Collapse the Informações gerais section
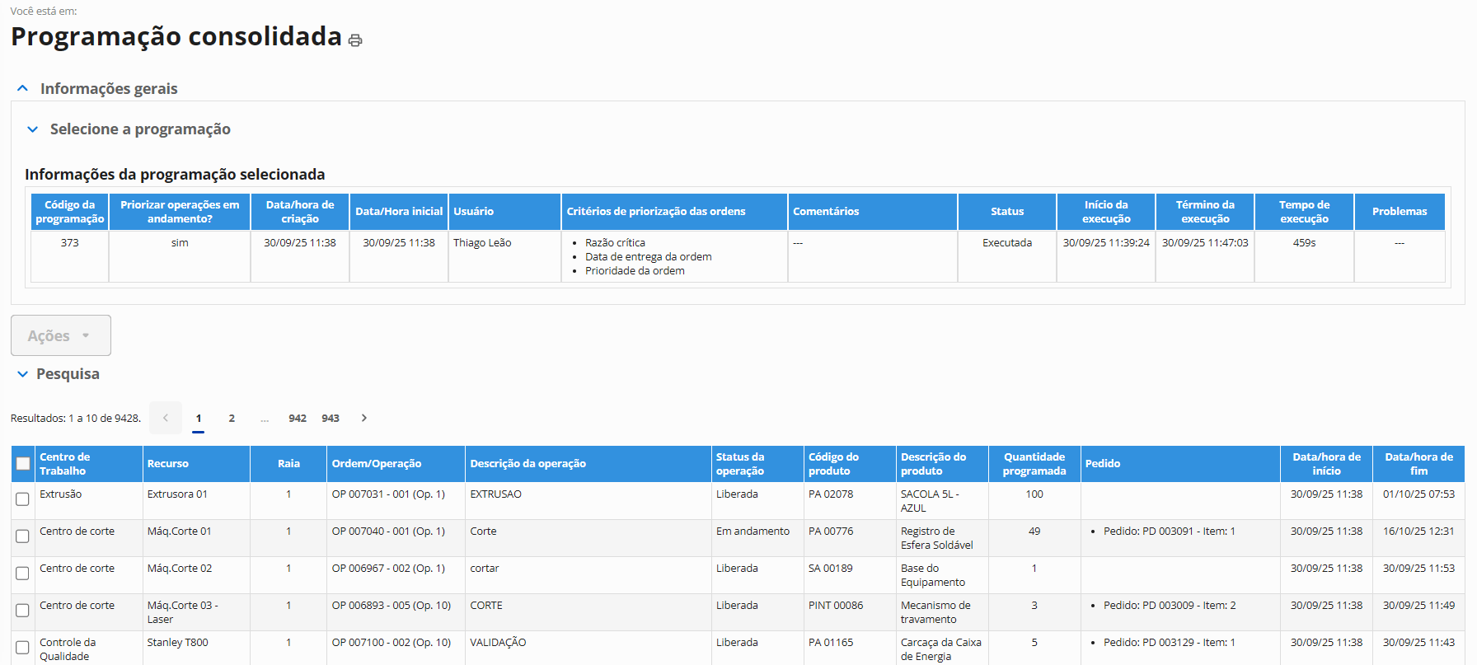 [23, 88]
